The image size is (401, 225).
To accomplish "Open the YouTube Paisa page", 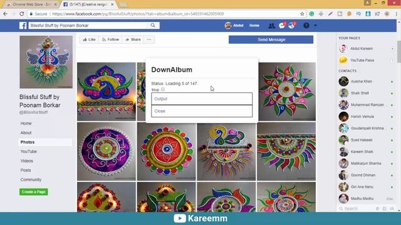I will [x=366, y=60].
